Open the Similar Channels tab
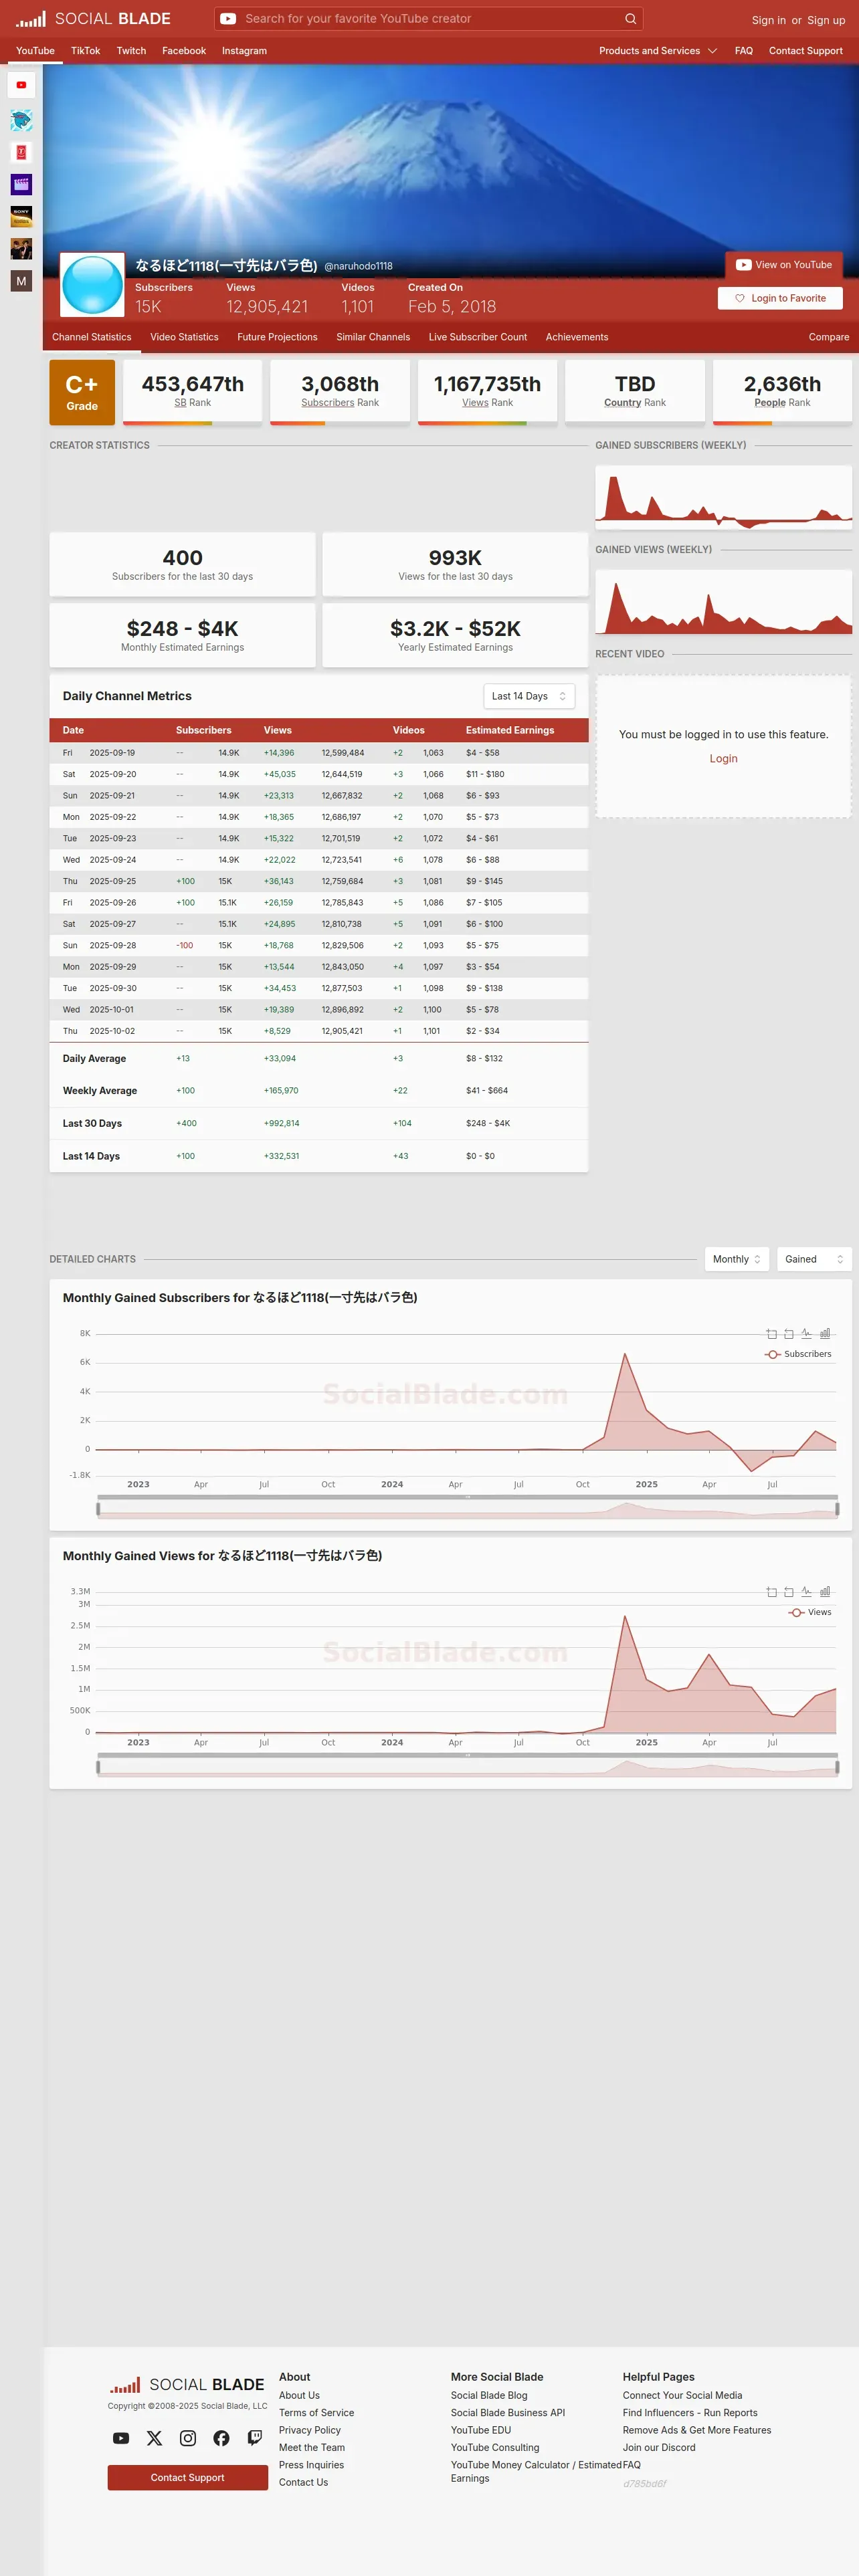The width and height of the screenshot is (859, 2576). tap(373, 337)
